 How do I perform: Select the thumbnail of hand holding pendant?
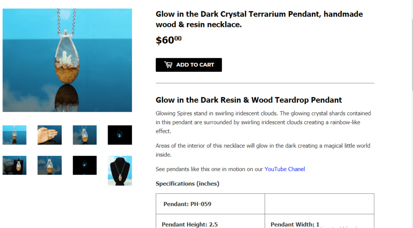(50, 135)
